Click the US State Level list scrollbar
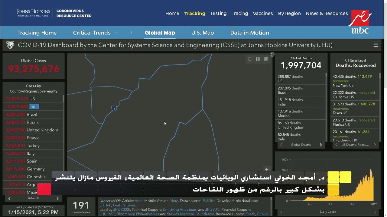The image size is (387, 217). (x=380, y=76)
